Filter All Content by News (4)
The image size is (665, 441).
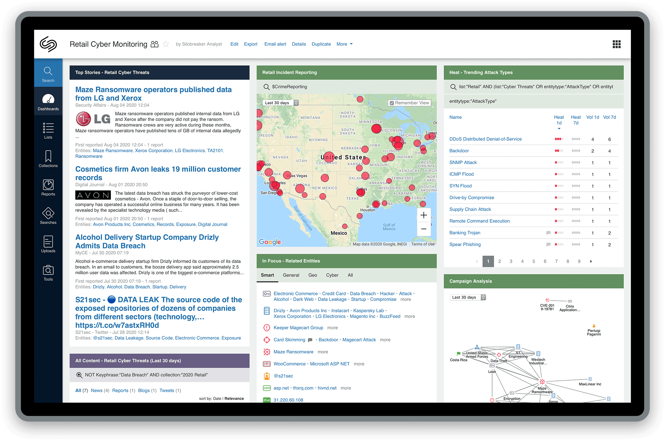pos(100,390)
